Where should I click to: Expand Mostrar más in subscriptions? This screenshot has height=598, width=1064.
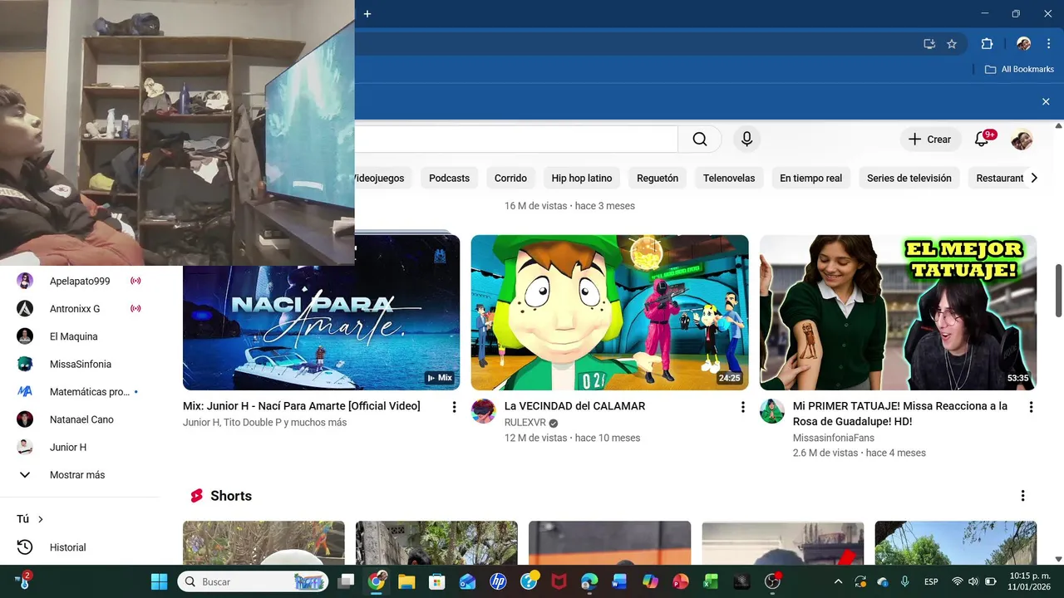click(x=80, y=475)
